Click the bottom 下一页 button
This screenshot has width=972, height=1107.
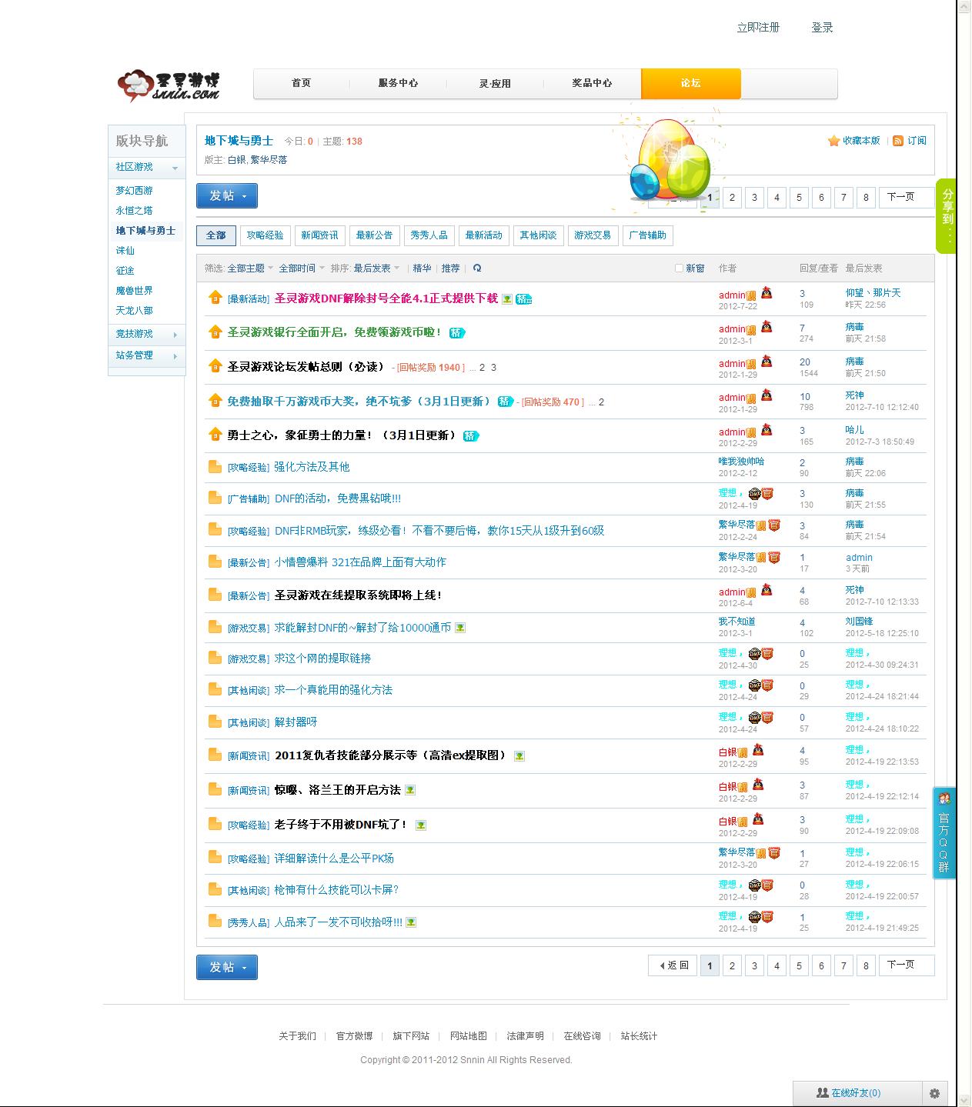click(x=907, y=965)
